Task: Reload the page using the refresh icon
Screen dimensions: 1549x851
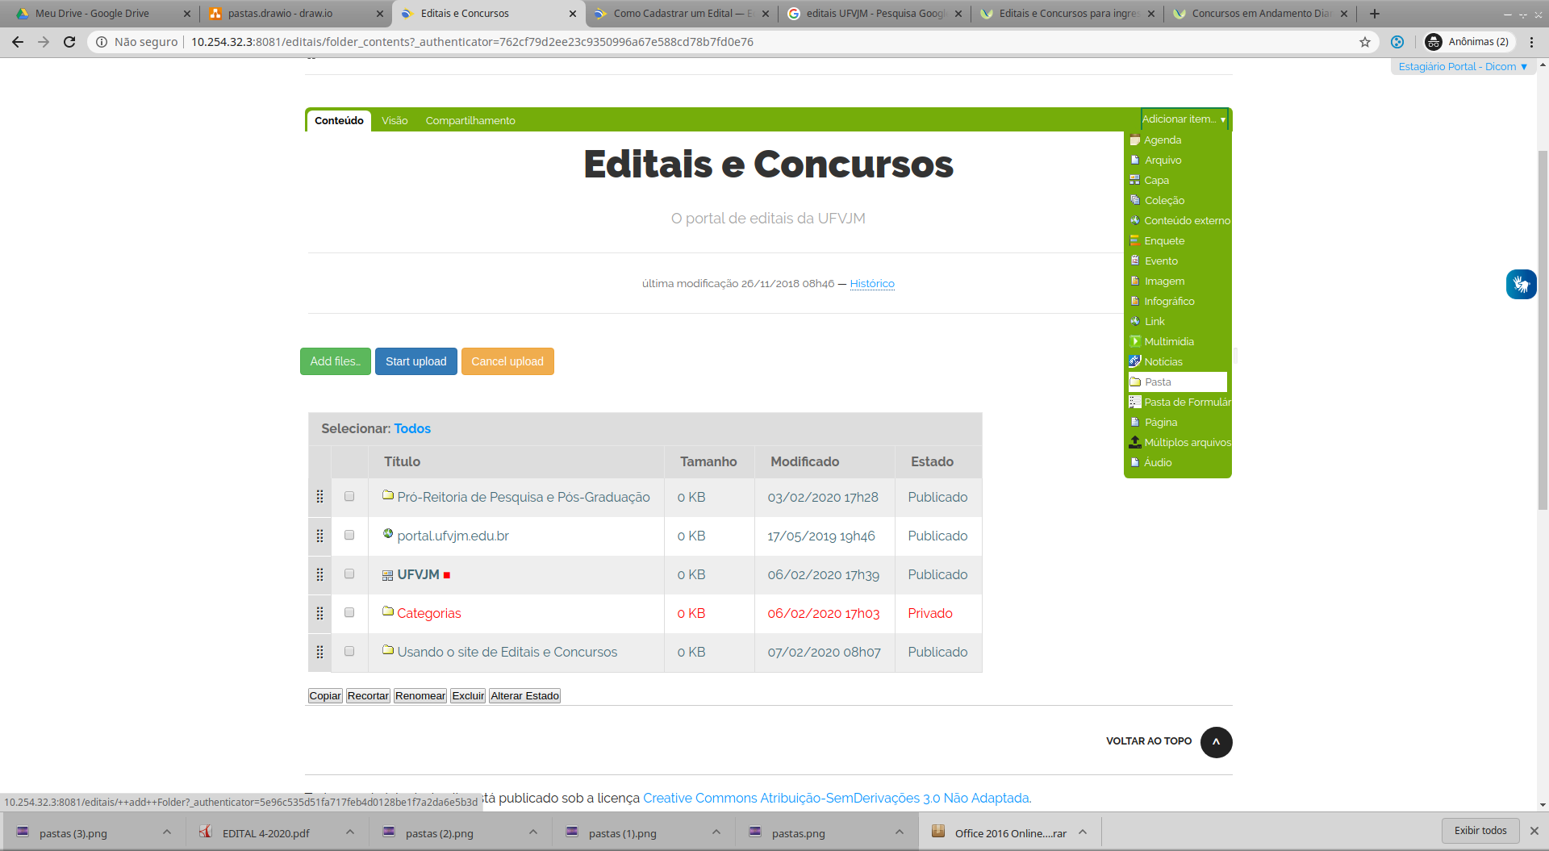Action: [x=69, y=42]
